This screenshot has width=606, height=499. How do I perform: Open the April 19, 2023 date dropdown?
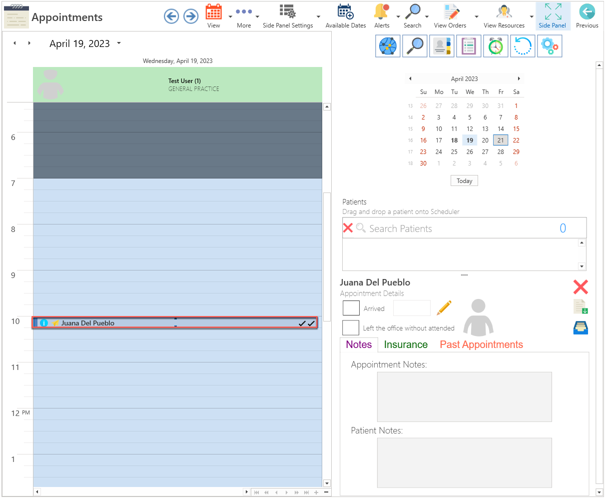pos(119,43)
